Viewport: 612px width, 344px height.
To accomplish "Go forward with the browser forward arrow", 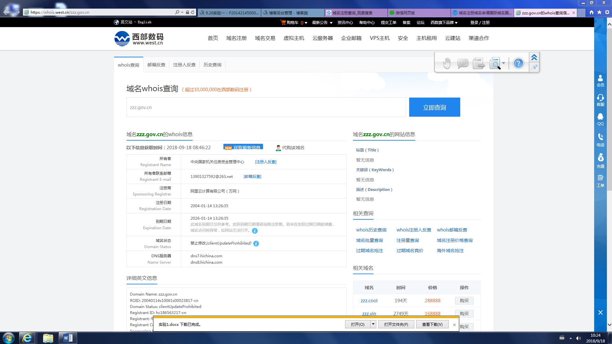I will [17, 12].
